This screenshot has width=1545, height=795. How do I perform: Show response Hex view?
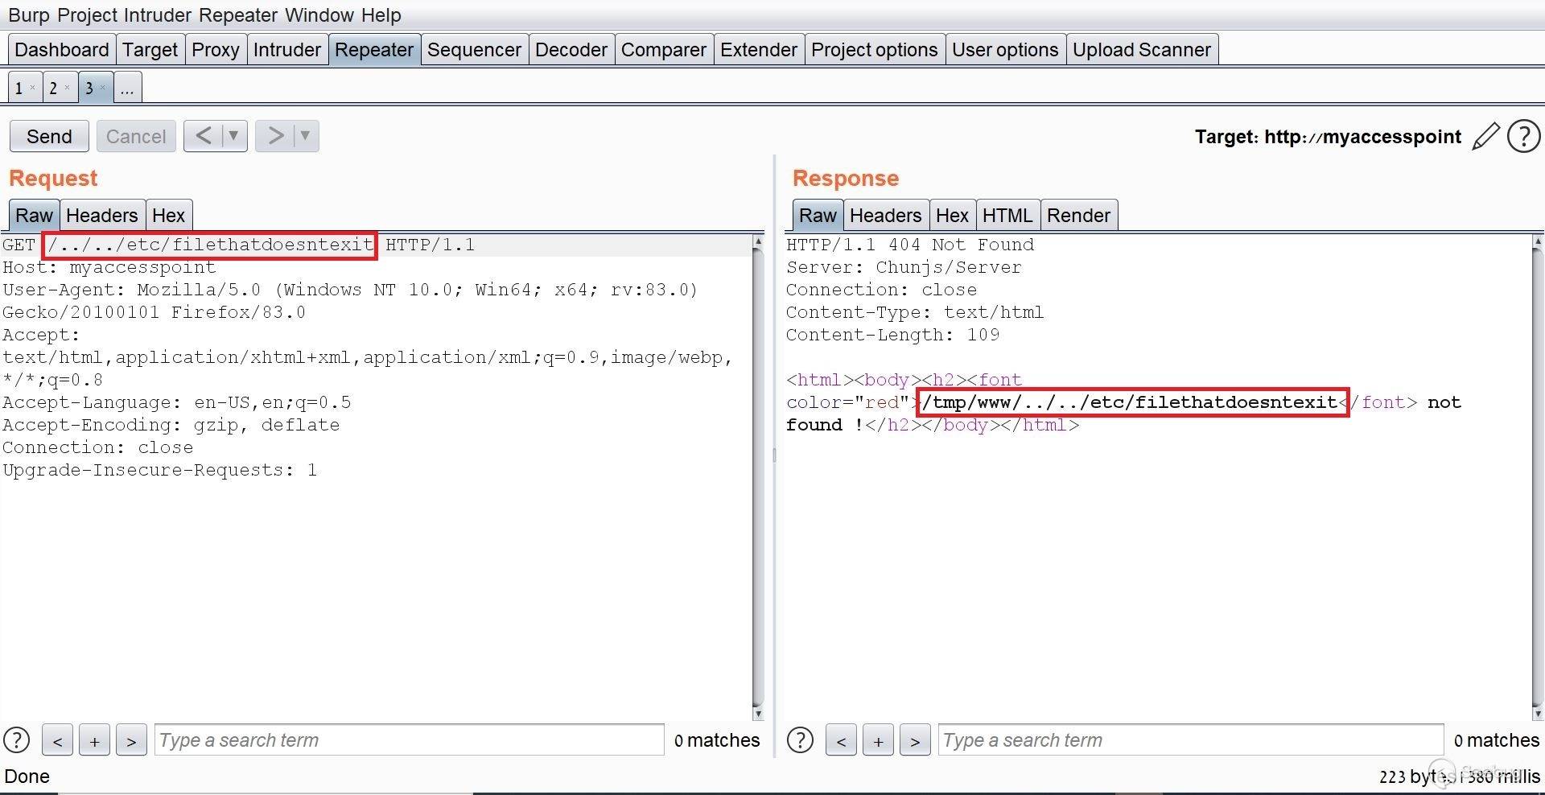tap(953, 215)
